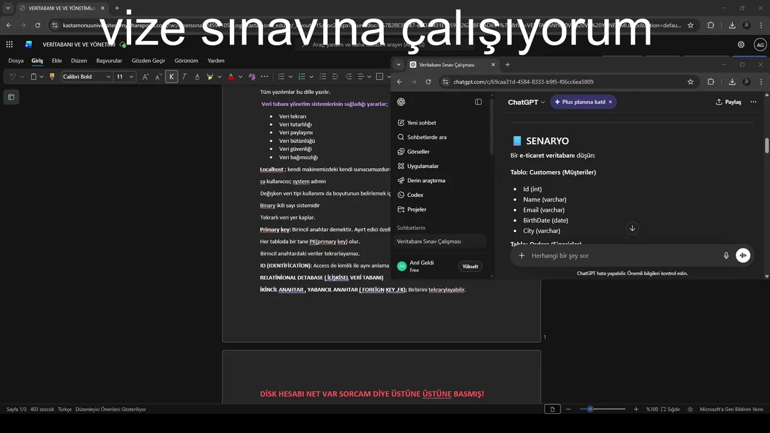The height and width of the screenshot is (433, 770).
Task: Open the Calibri Bold font name dropdown
Action: click(x=108, y=76)
